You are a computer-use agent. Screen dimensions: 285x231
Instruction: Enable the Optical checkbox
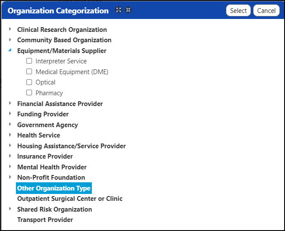click(x=29, y=82)
